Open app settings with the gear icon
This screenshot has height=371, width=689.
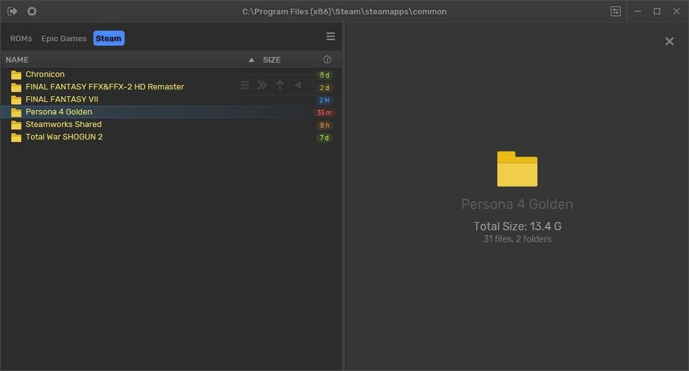[x=31, y=11]
